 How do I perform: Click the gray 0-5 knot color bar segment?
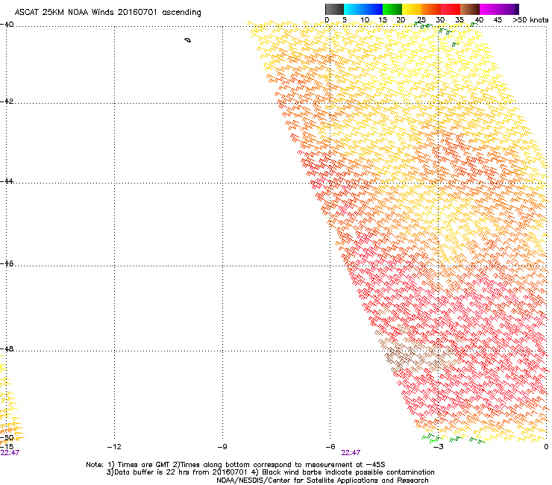click(x=334, y=9)
